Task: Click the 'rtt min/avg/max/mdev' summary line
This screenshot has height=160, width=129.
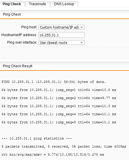Action: [x=53, y=155]
